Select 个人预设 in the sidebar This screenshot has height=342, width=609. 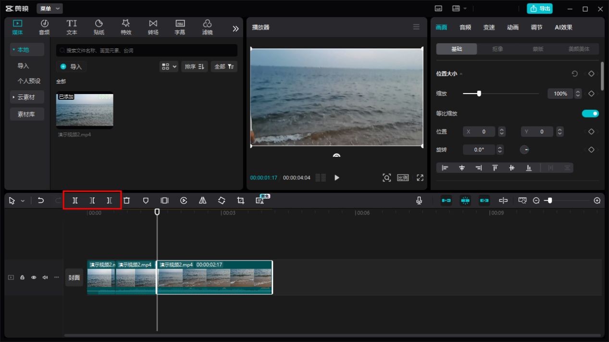click(x=29, y=81)
